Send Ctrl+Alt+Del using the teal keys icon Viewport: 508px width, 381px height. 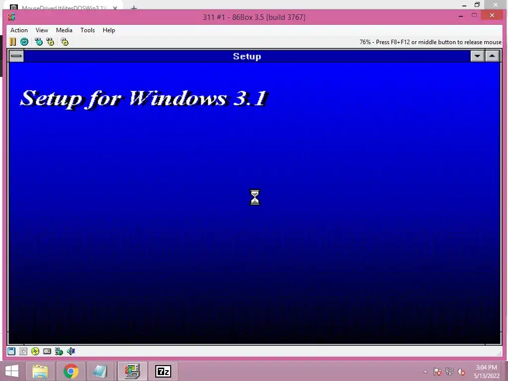point(39,42)
